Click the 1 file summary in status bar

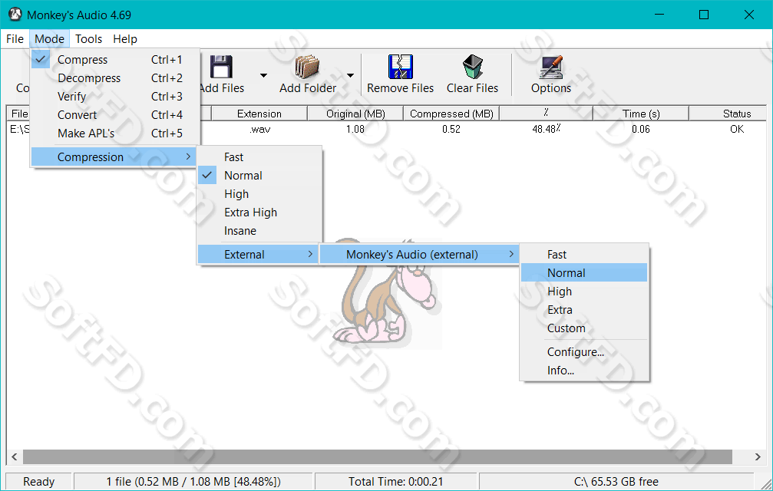(x=193, y=482)
